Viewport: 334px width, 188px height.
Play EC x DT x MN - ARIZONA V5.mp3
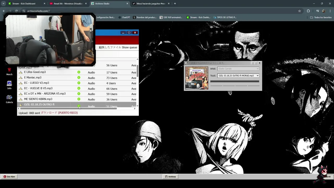tap(79, 94)
